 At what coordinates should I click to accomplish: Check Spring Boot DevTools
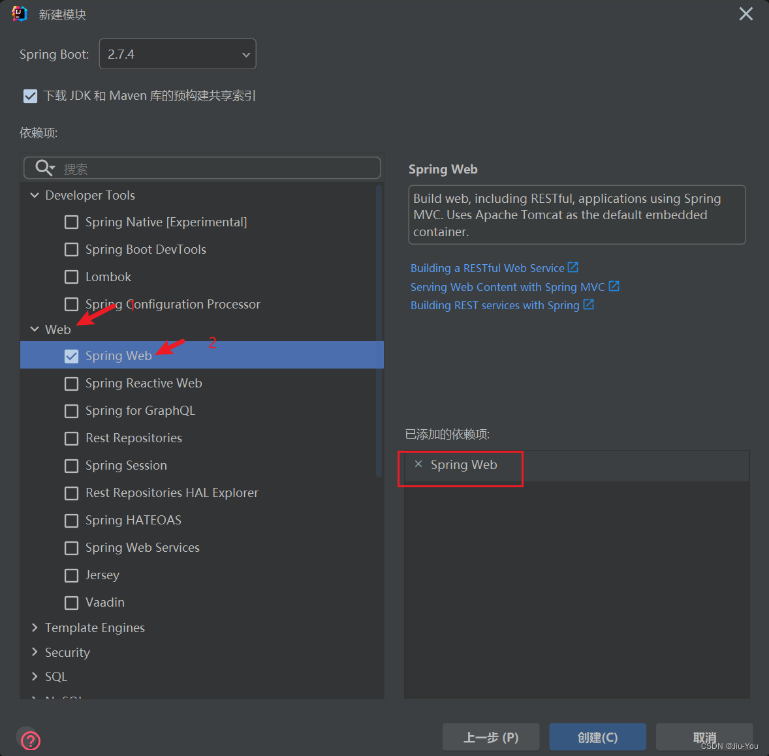(72, 249)
